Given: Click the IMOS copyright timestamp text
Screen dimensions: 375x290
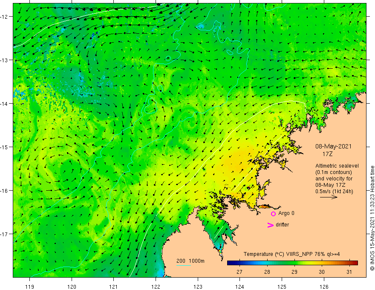Looking at the screenshot, I should pos(372,218).
